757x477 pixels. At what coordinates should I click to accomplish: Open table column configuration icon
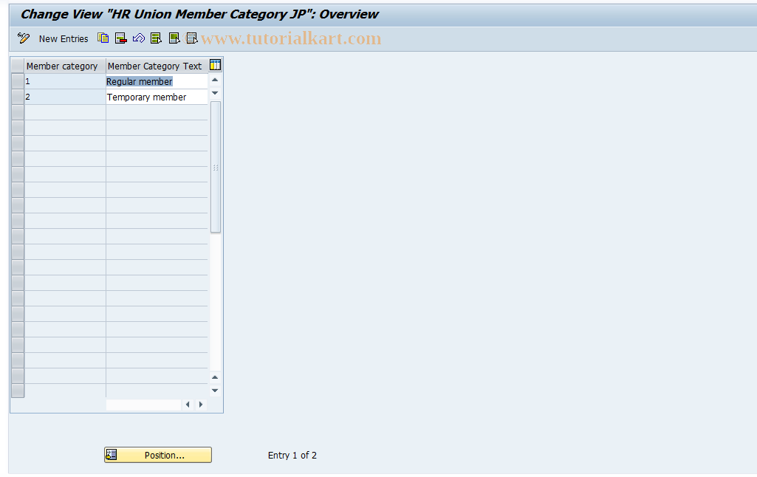click(216, 65)
